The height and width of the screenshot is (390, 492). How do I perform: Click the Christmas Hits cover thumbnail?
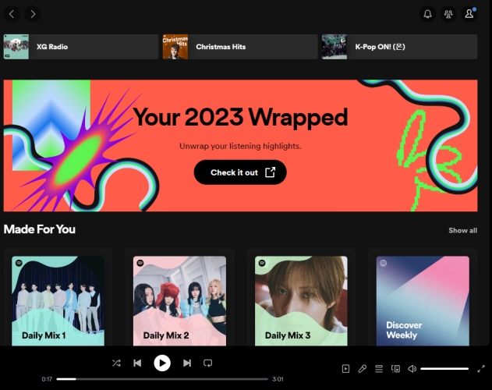[x=175, y=47]
